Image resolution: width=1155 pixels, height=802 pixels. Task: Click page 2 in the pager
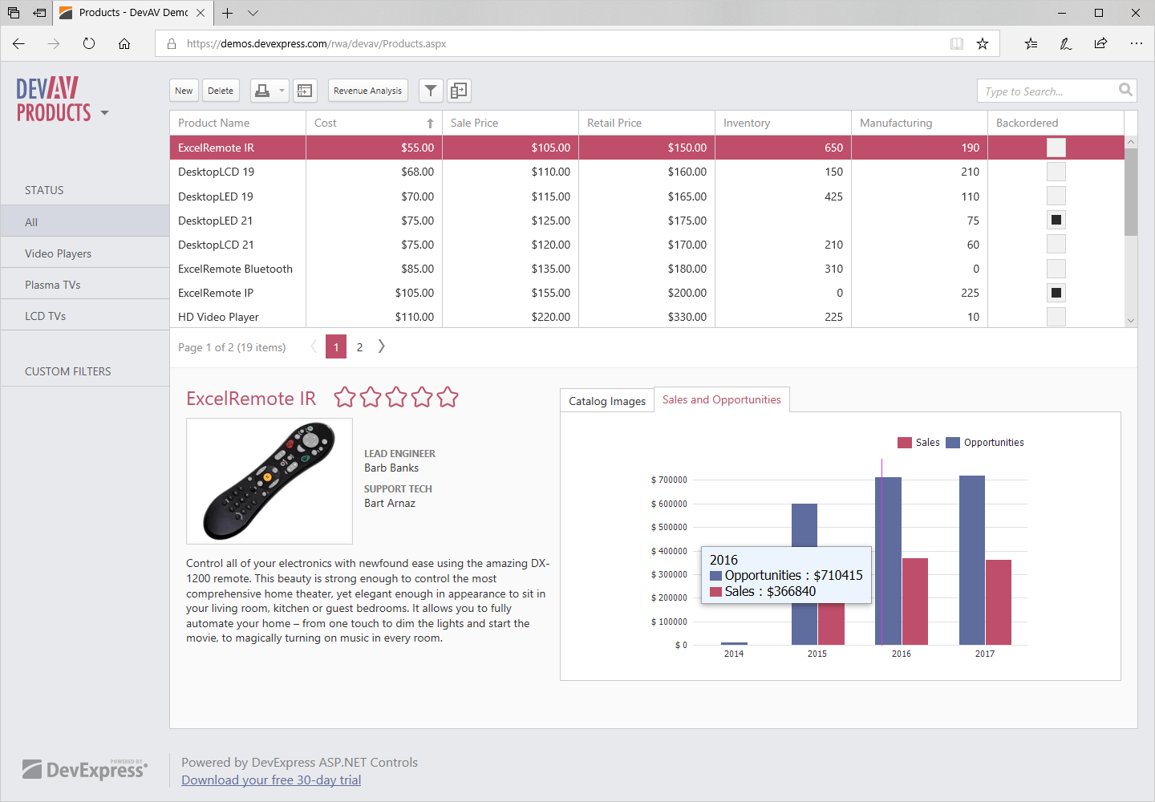point(359,346)
